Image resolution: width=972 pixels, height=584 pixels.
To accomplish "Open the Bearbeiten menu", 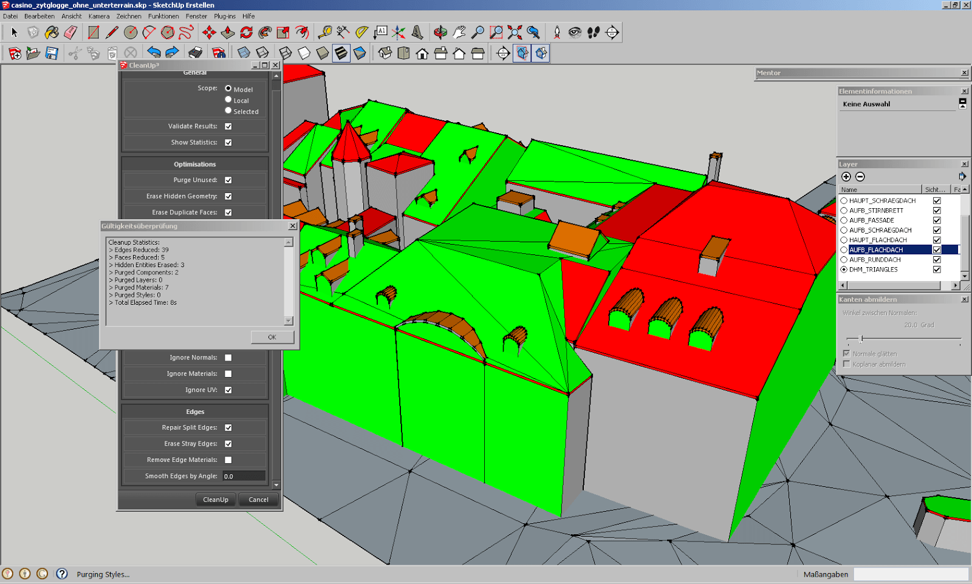I will point(39,16).
